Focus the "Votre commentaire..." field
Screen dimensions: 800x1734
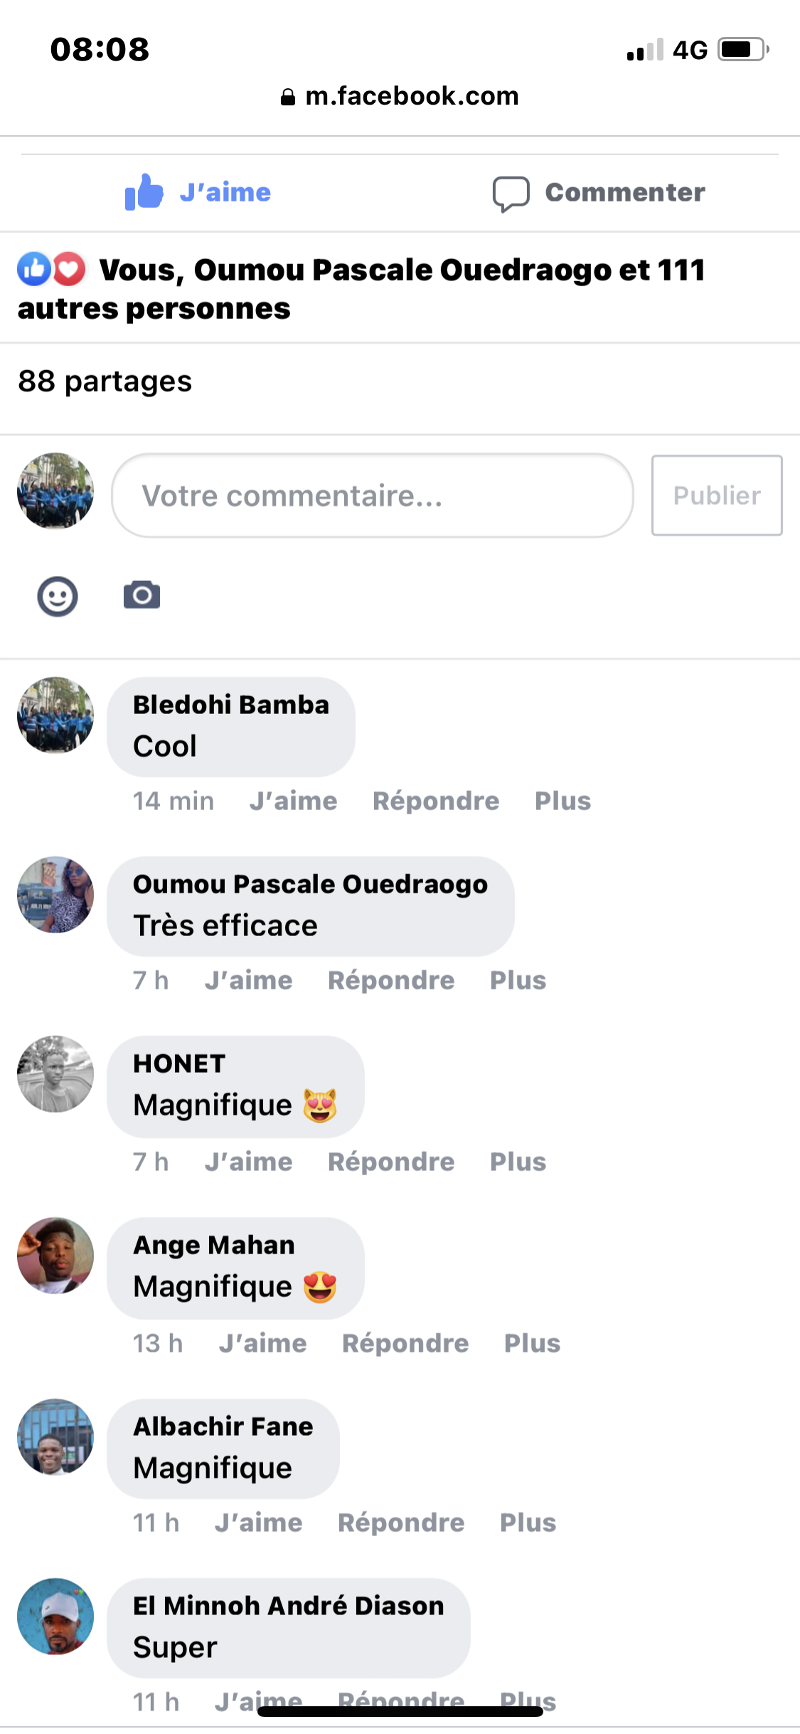(372, 495)
